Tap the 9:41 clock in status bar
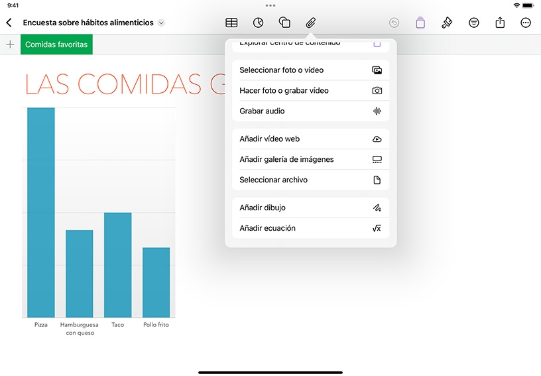 point(13,5)
